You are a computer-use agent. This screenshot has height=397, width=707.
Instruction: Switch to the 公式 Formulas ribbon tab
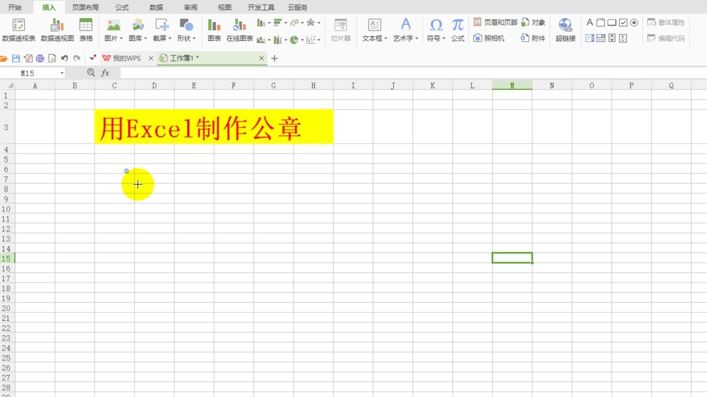coord(122,7)
